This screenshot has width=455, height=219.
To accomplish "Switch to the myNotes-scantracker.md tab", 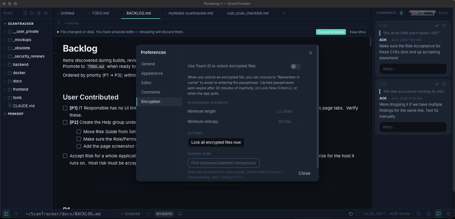I will (x=191, y=13).
